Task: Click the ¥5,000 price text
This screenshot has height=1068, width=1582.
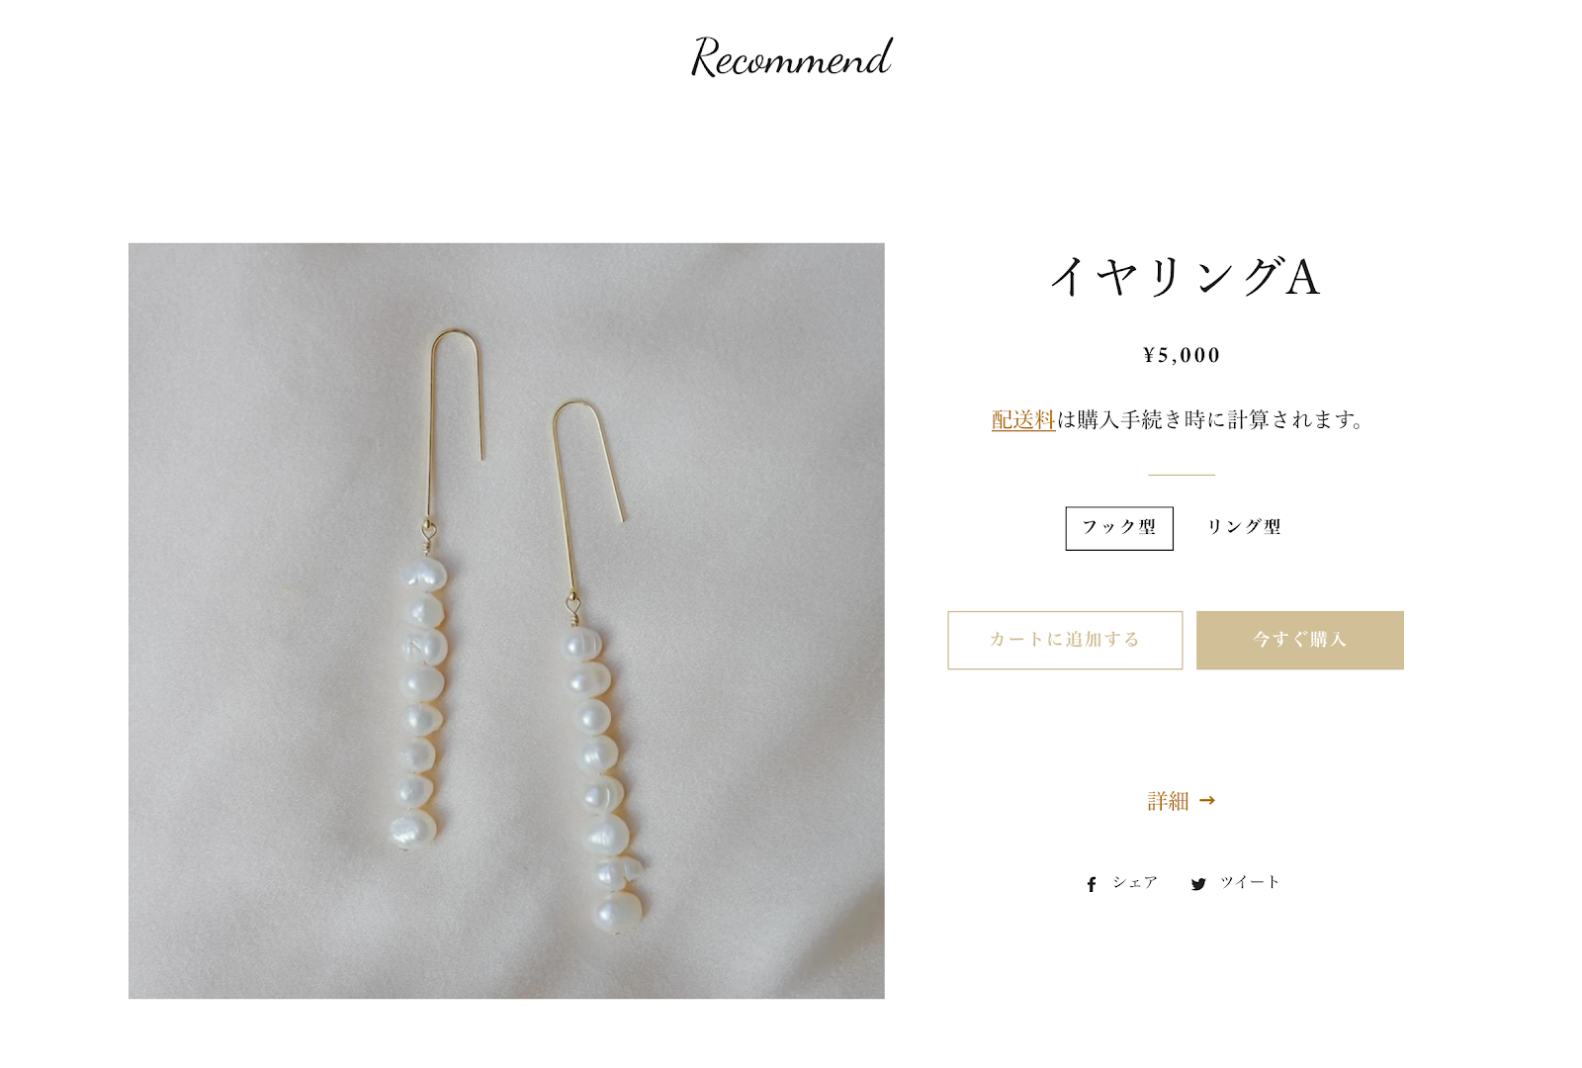Action: click(x=1182, y=355)
